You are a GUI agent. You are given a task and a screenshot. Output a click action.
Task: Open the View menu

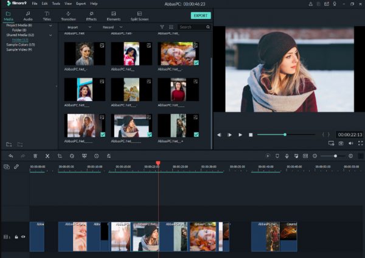(x=68, y=4)
